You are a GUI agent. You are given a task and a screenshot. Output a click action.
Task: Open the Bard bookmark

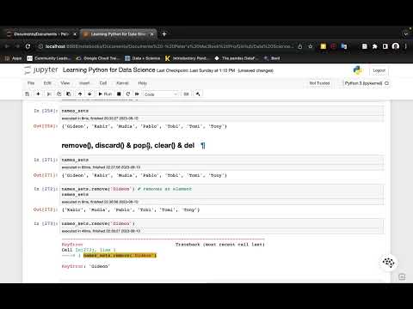point(272,58)
